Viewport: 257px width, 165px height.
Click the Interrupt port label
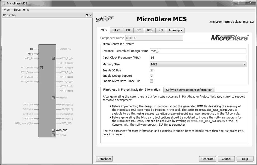tap(63, 98)
